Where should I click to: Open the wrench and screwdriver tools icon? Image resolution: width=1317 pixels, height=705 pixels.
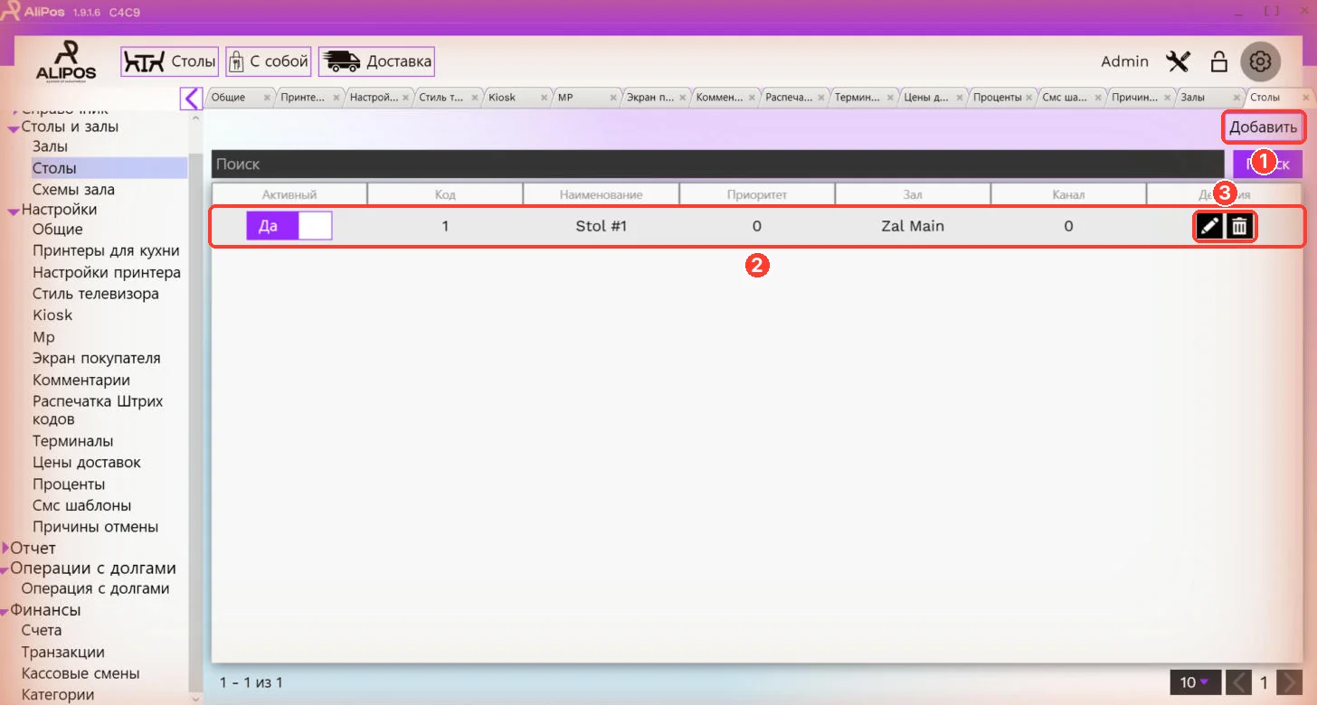click(x=1179, y=61)
